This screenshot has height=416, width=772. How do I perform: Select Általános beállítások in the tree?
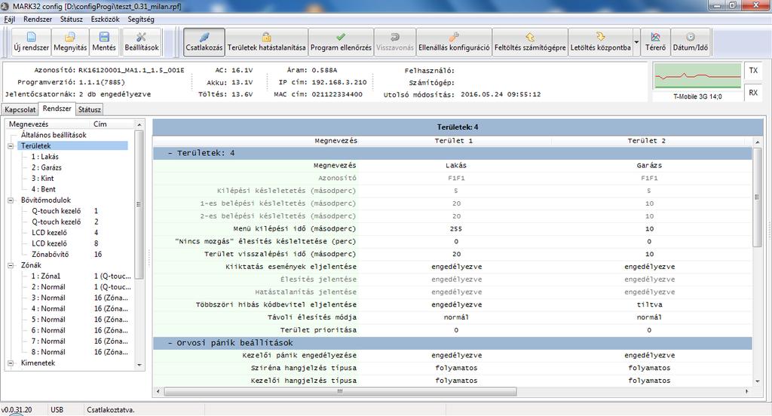(x=54, y=135)
